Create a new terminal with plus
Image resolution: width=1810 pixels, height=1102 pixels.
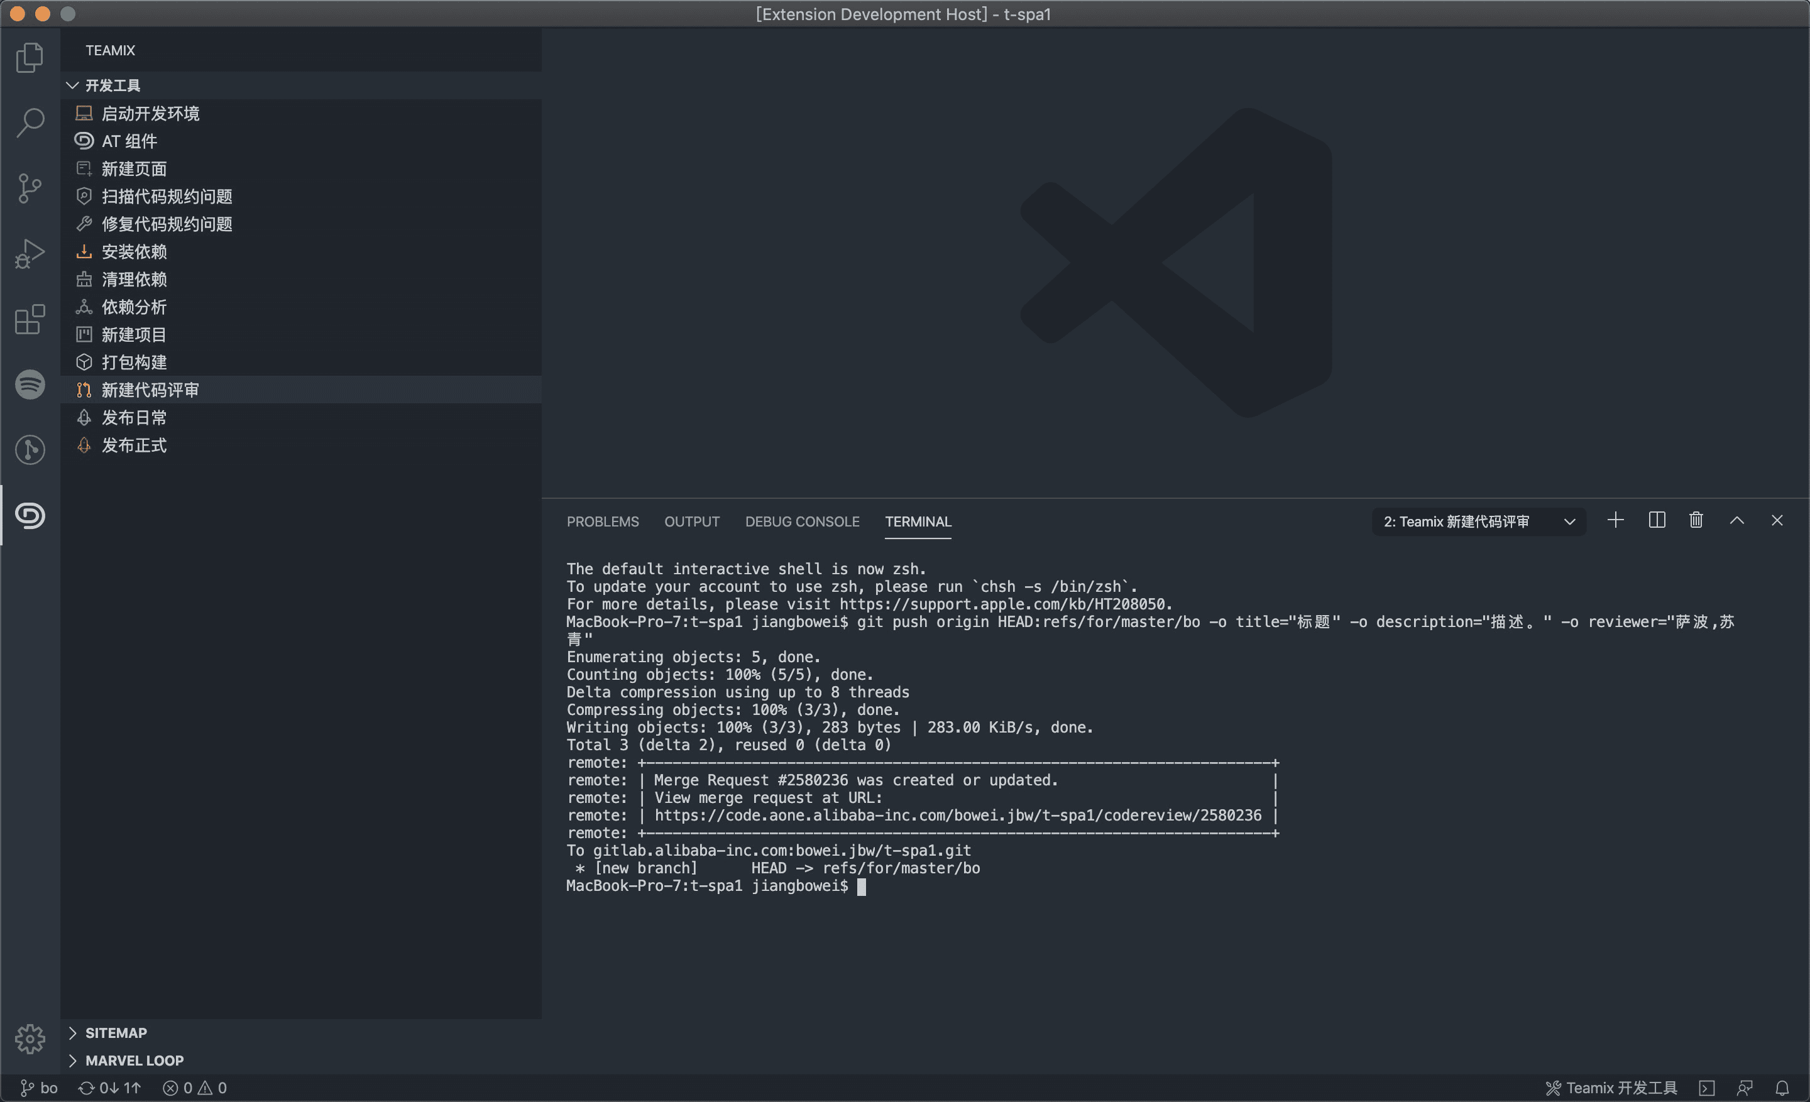pos(1615,521)
